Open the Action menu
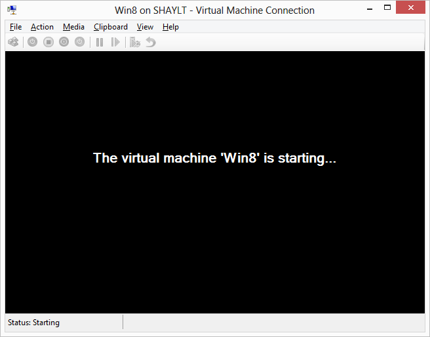Viewport: 430px width, 337px height. (42, 27)
